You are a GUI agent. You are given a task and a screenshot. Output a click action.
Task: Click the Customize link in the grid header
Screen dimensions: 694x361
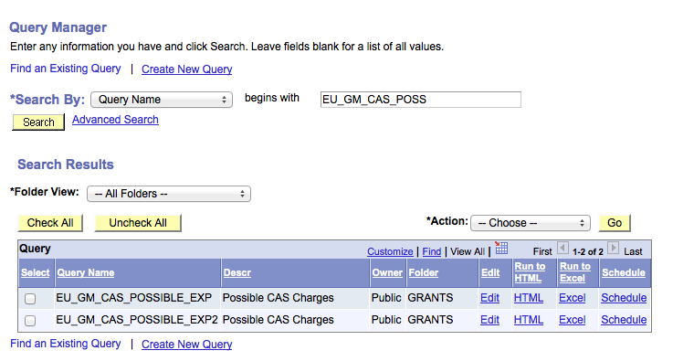click(x=390, y=251)
